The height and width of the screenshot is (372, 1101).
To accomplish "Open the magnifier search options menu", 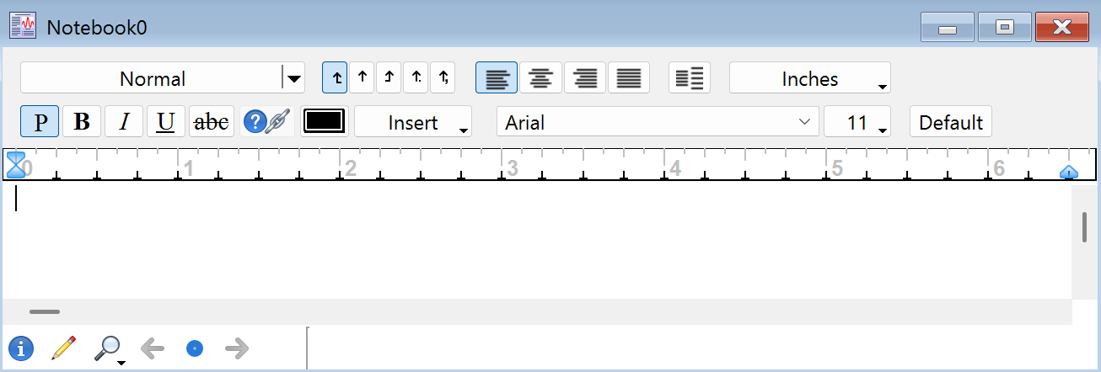I will (111, 348).
